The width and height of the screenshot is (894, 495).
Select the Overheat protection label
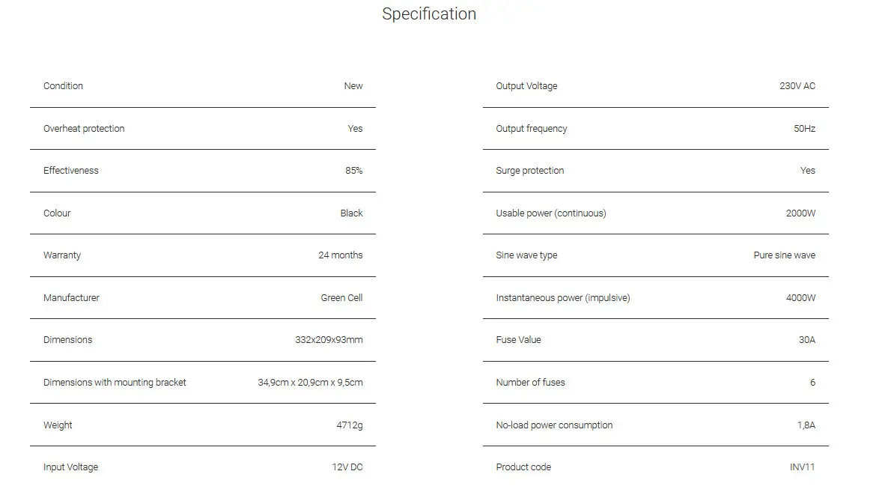[x=84, y=129]
